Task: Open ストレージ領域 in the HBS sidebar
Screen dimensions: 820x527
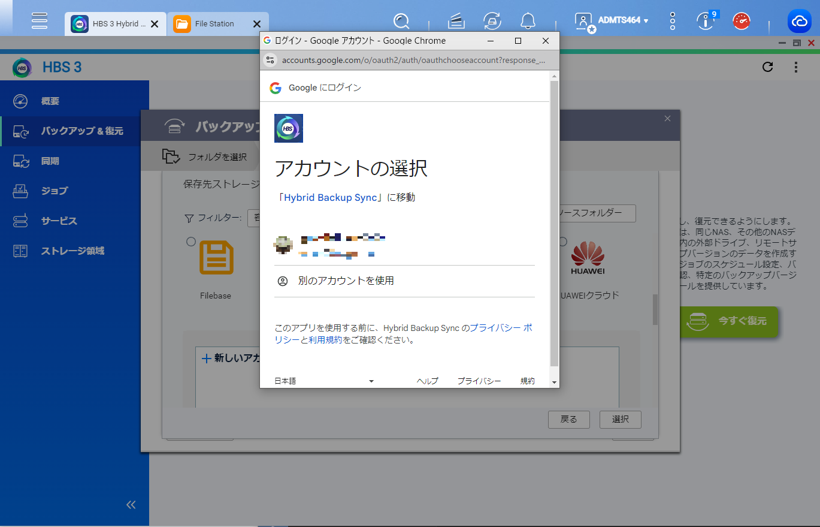Action: click(74, 251)
